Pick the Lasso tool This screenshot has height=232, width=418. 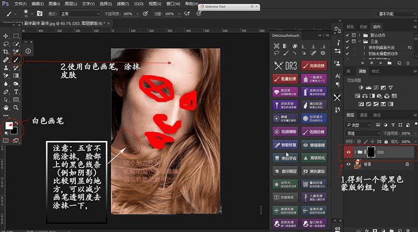(6, 44)
